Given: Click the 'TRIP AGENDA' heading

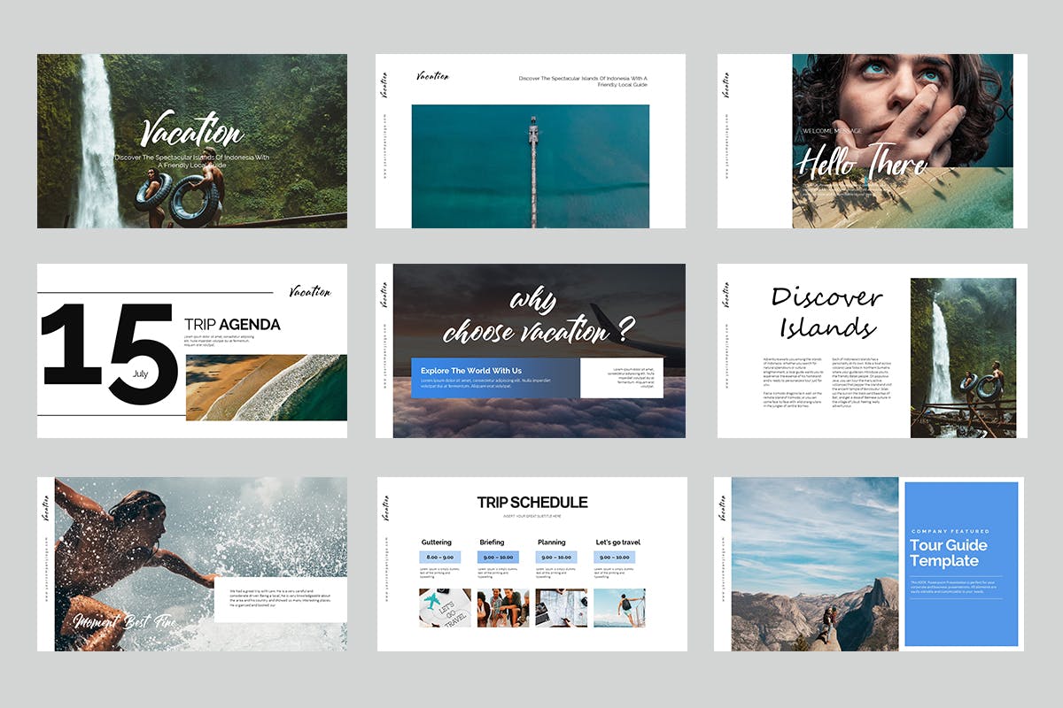Looking at the screenshot, I should (232, 325).
